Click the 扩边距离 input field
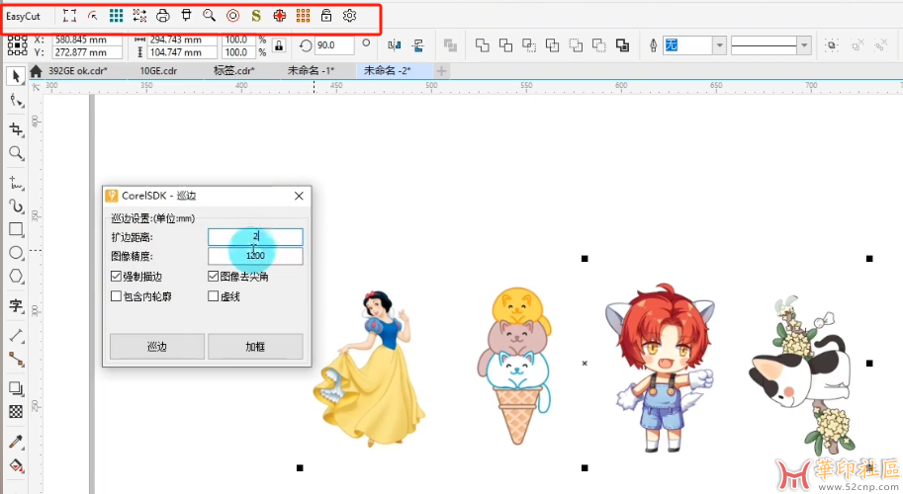Viewport: 903px width, 494px height. click(255, 236)
